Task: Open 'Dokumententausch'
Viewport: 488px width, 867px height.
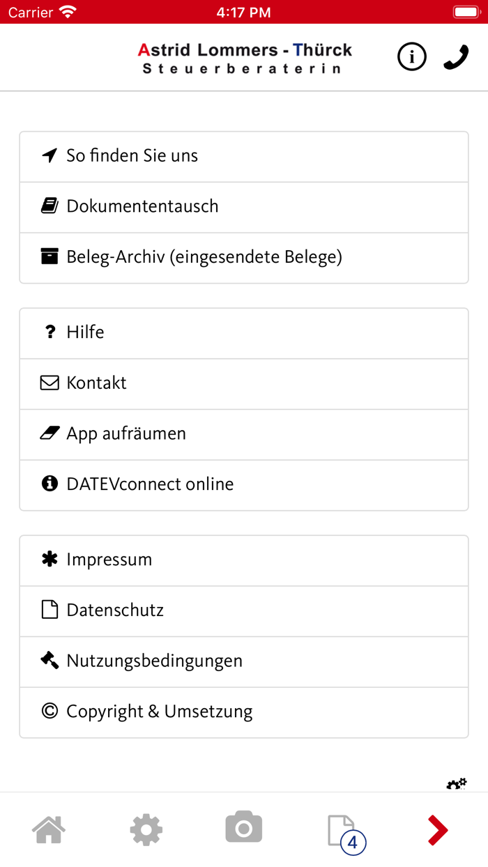Action: 142,206
